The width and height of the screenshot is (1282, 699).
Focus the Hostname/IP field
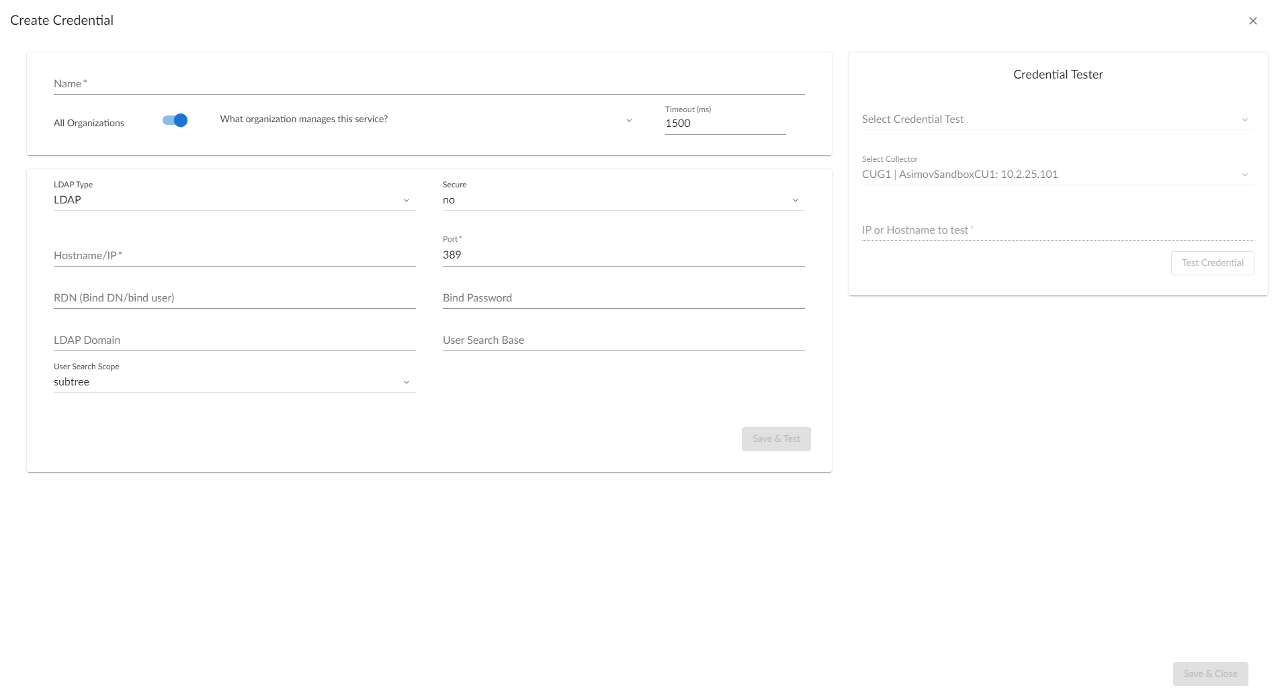(234, 256)
